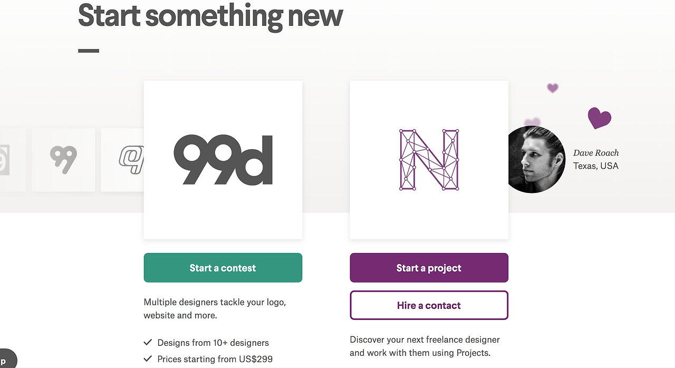675x368 pixels.
Task: Click the outlined Hire a contact button
Action: 429,305
